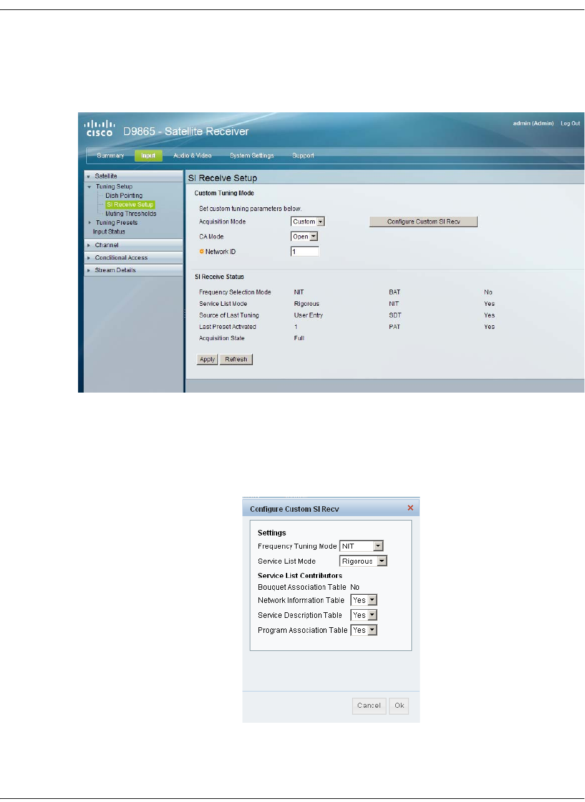Click admin (Admin) user label
This screenshot has width=585, height=802.
533,124
